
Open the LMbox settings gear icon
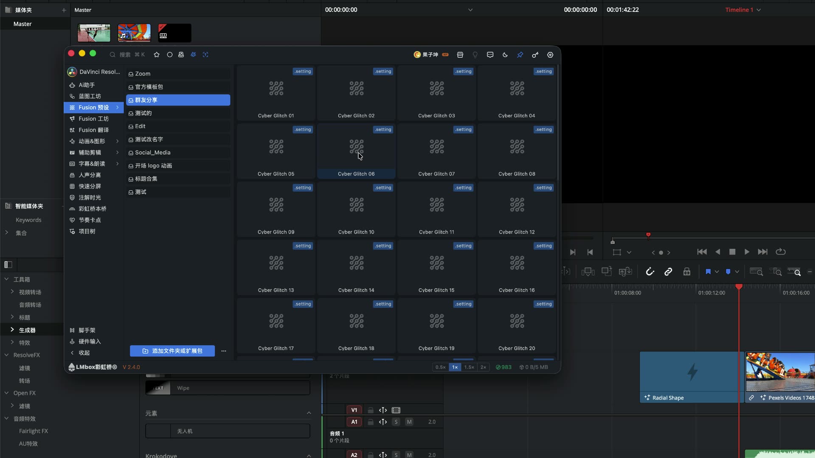(550, 55)
